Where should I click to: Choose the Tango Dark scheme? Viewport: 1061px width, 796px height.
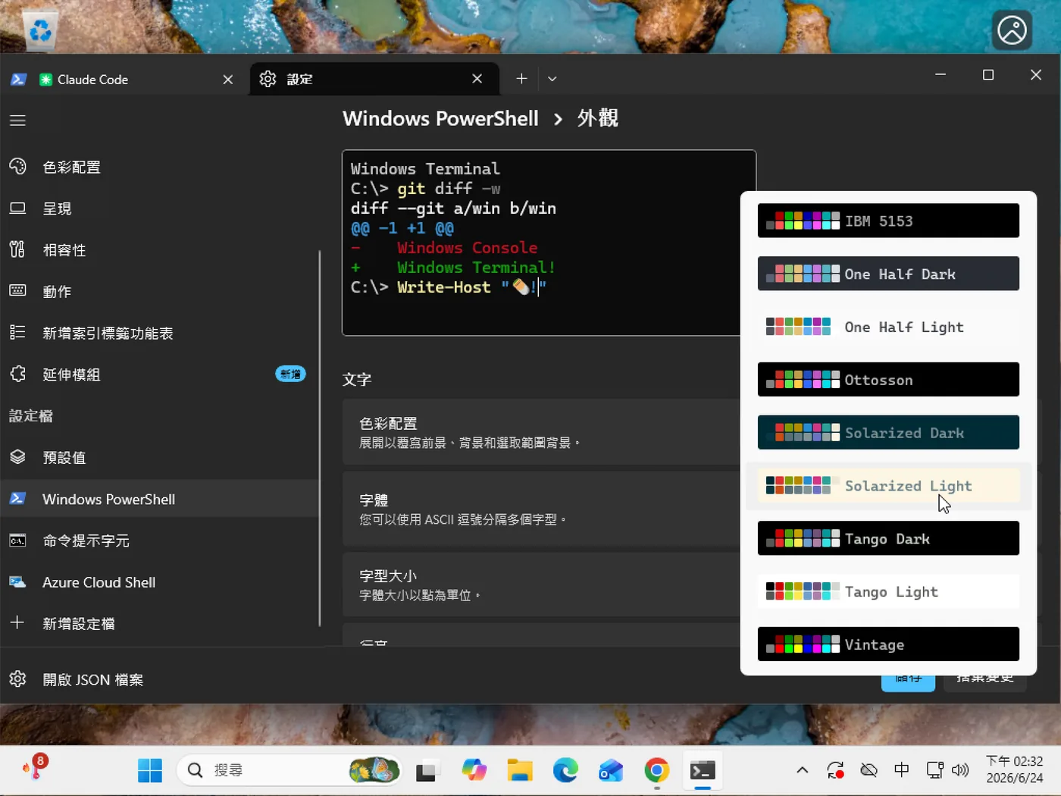(x=888, y=539)
